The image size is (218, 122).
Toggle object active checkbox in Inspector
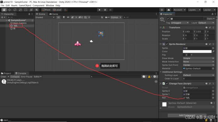pos(168,19)
